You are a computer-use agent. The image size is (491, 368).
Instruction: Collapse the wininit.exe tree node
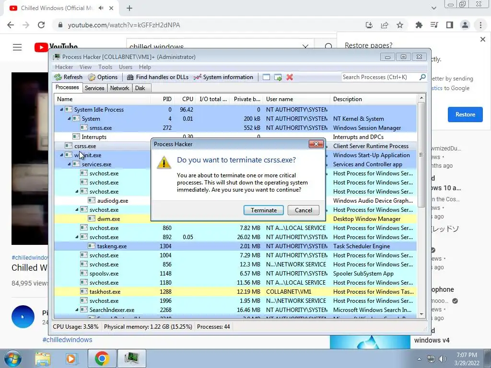tap(61, 155)
